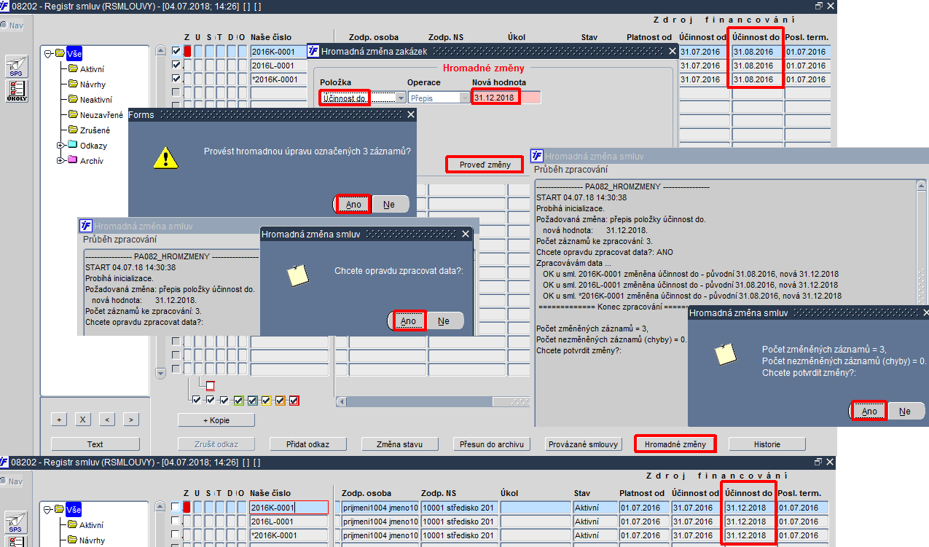This screenshot has height=547, width=929.
Task: Click the record list scroll-down arrow
Action: [x=161, y=373]
